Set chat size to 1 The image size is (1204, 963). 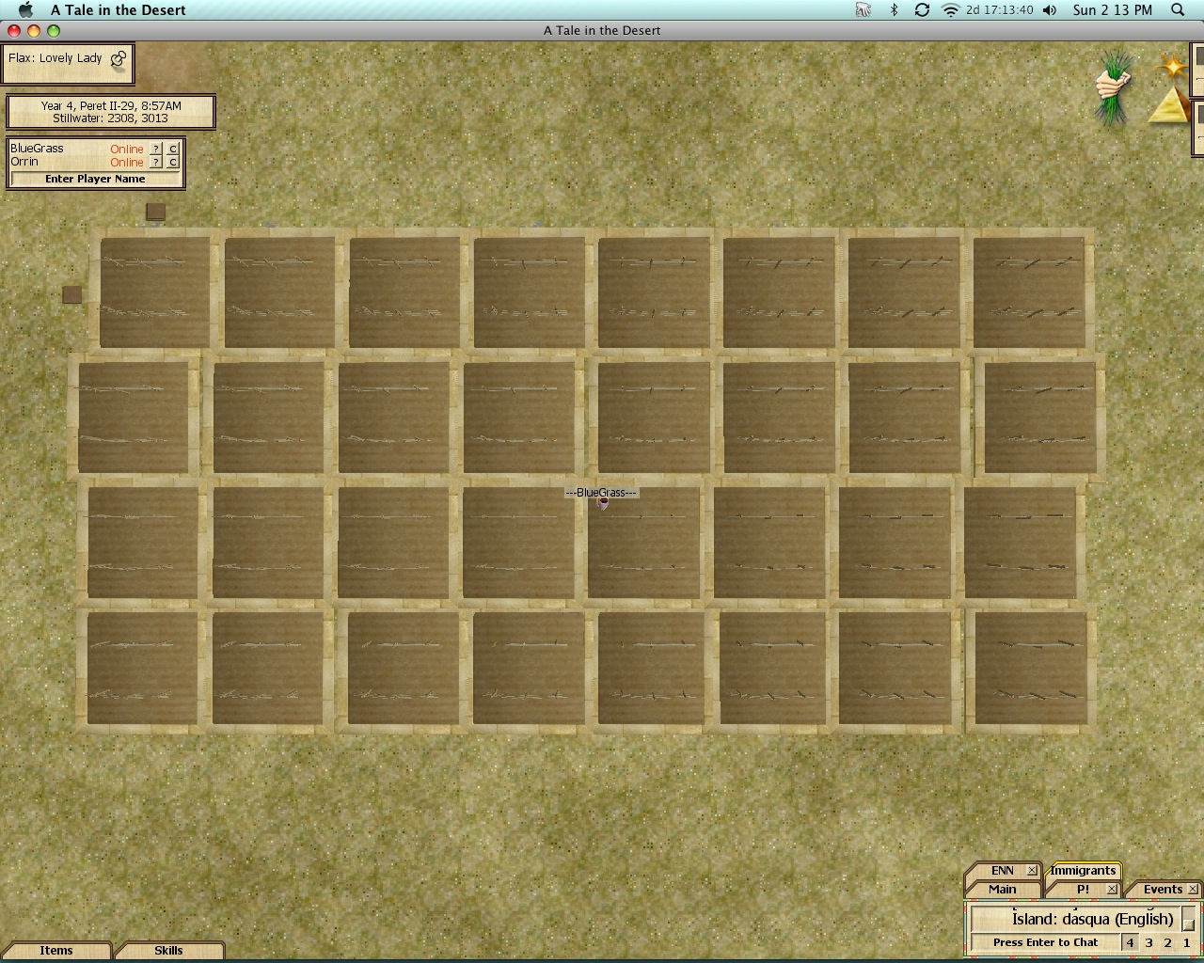click(x=1186, y=942)
